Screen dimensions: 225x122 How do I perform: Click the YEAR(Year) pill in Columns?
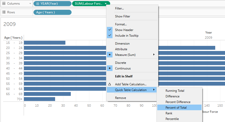click(52, 4)
